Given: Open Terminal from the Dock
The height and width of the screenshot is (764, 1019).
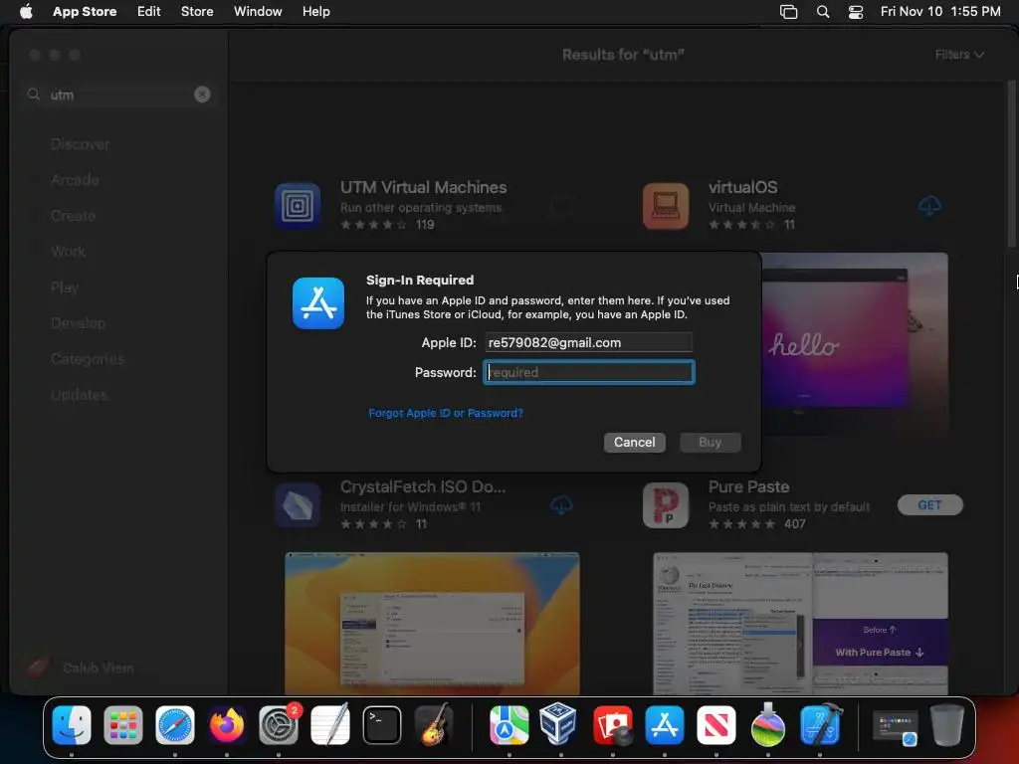Looking at the screenshot, I should click(x=382, y=725).
